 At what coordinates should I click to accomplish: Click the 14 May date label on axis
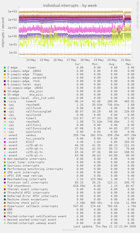coord(31,60)
